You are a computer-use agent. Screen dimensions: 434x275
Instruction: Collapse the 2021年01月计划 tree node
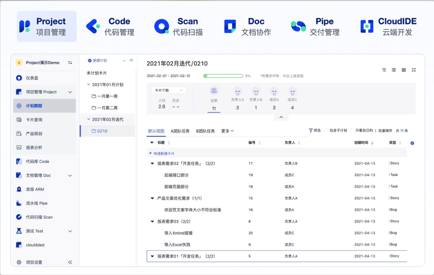coord(89,85)
